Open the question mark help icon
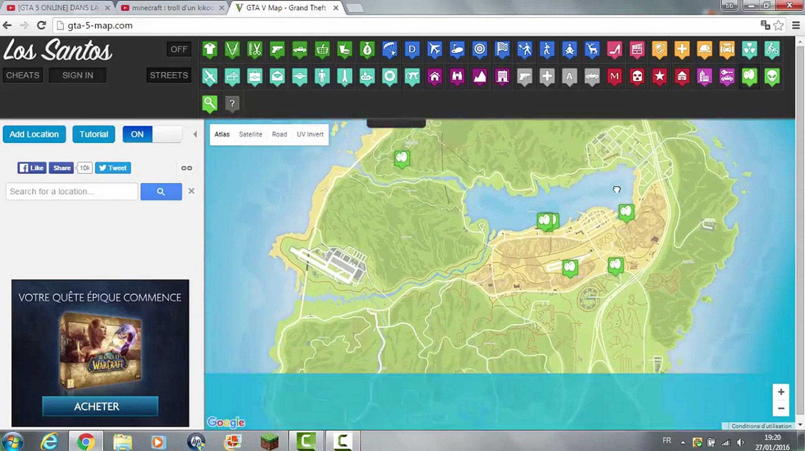Viewport: 805px width, 451px height. [x=232, y=103]
